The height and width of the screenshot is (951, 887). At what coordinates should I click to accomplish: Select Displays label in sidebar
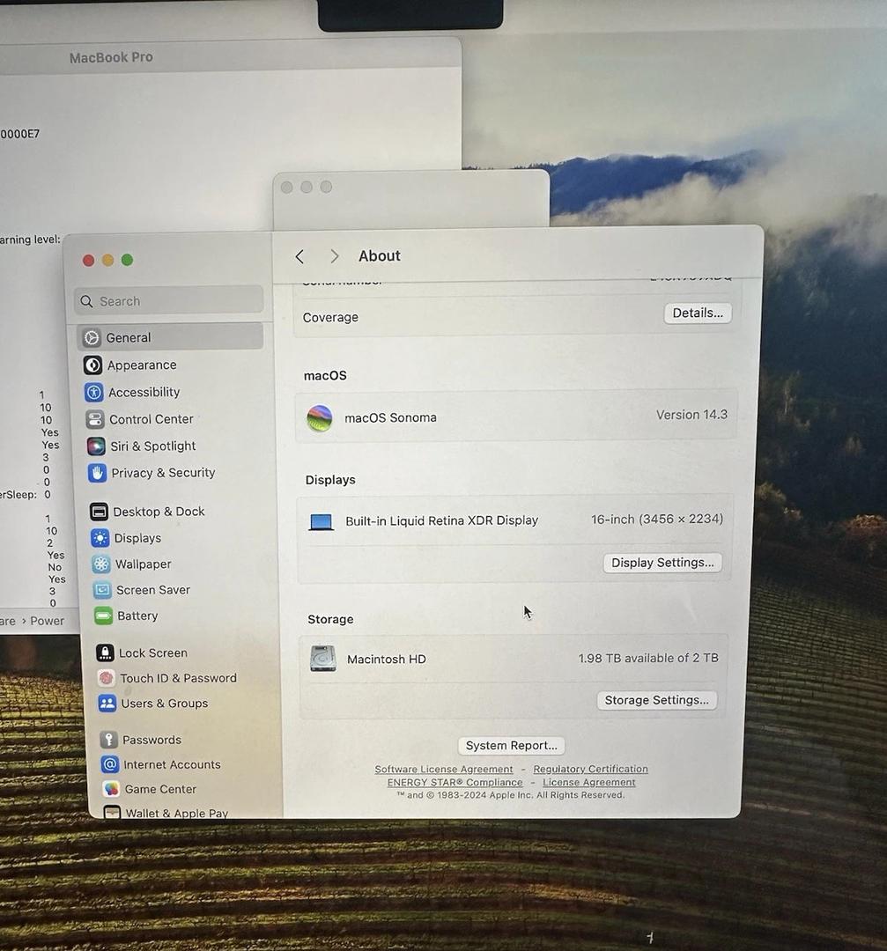(x=137, y=538)
